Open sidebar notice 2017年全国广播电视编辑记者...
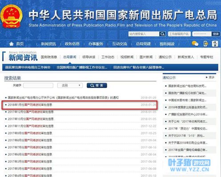221x177 pixels. coord(188,150)
